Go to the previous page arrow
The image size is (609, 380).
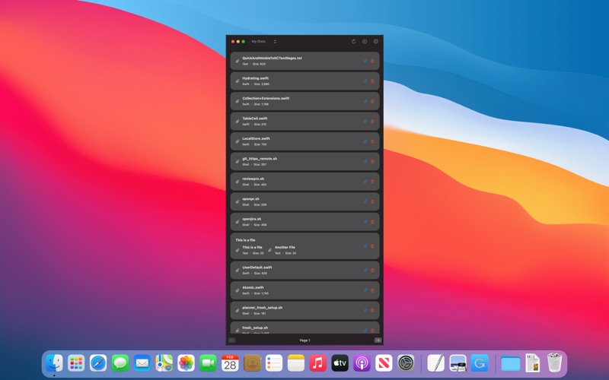(x=232, y=340)
